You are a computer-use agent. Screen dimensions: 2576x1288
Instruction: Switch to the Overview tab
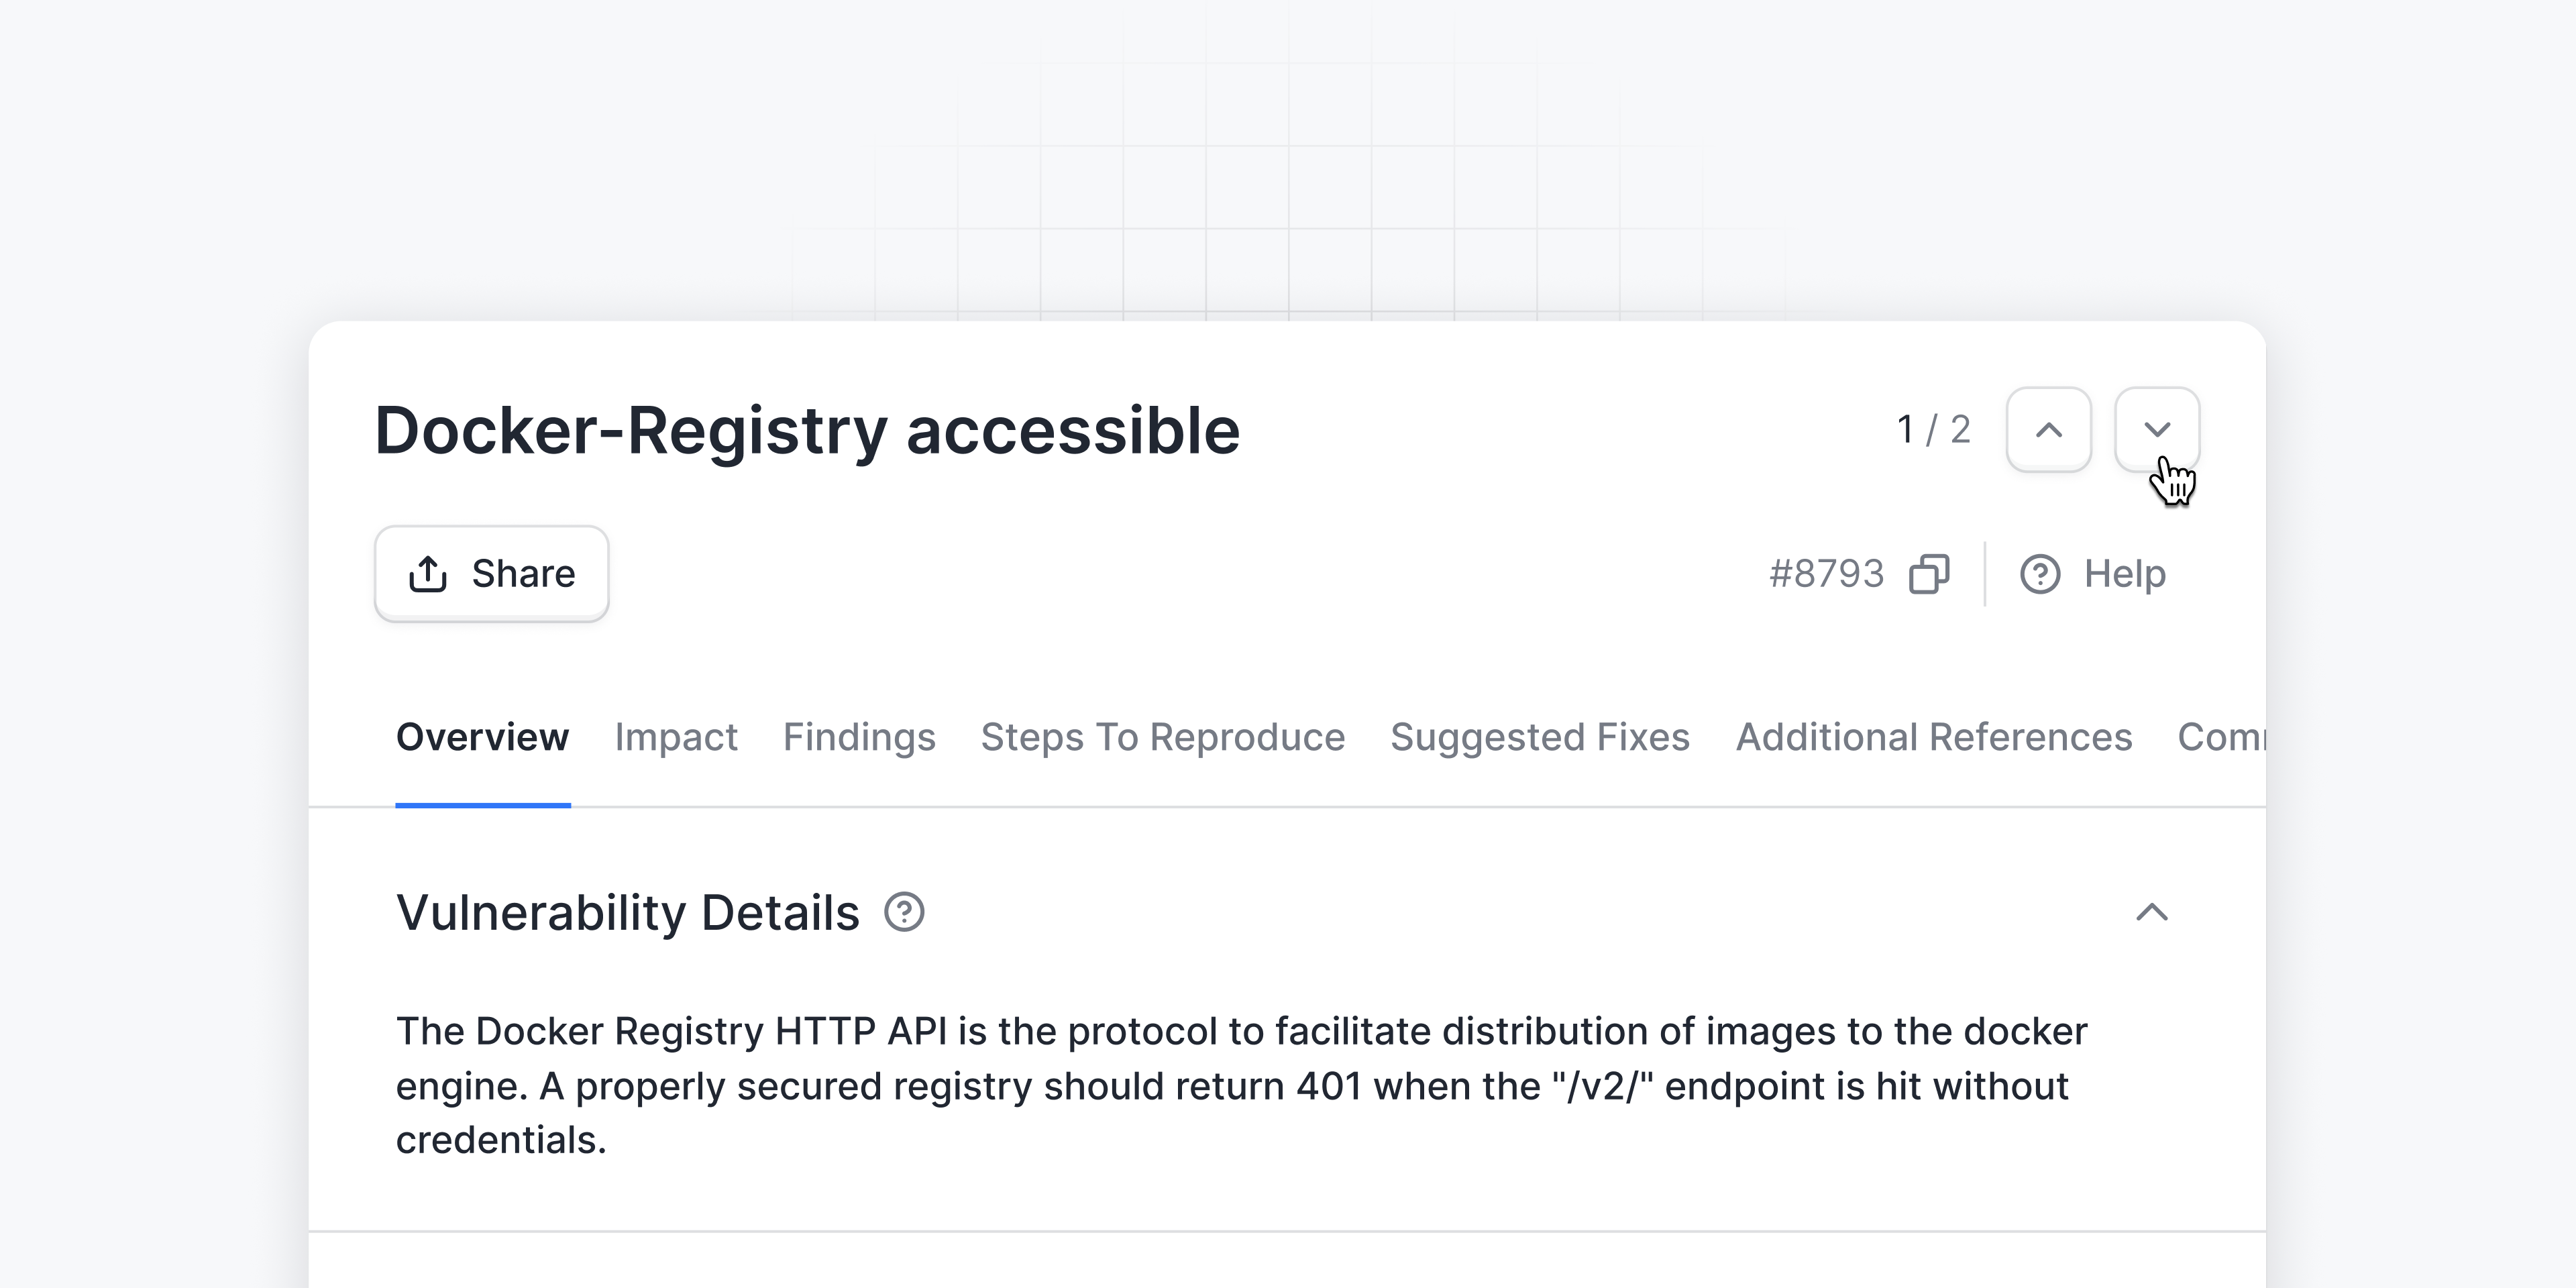point(482,737)
